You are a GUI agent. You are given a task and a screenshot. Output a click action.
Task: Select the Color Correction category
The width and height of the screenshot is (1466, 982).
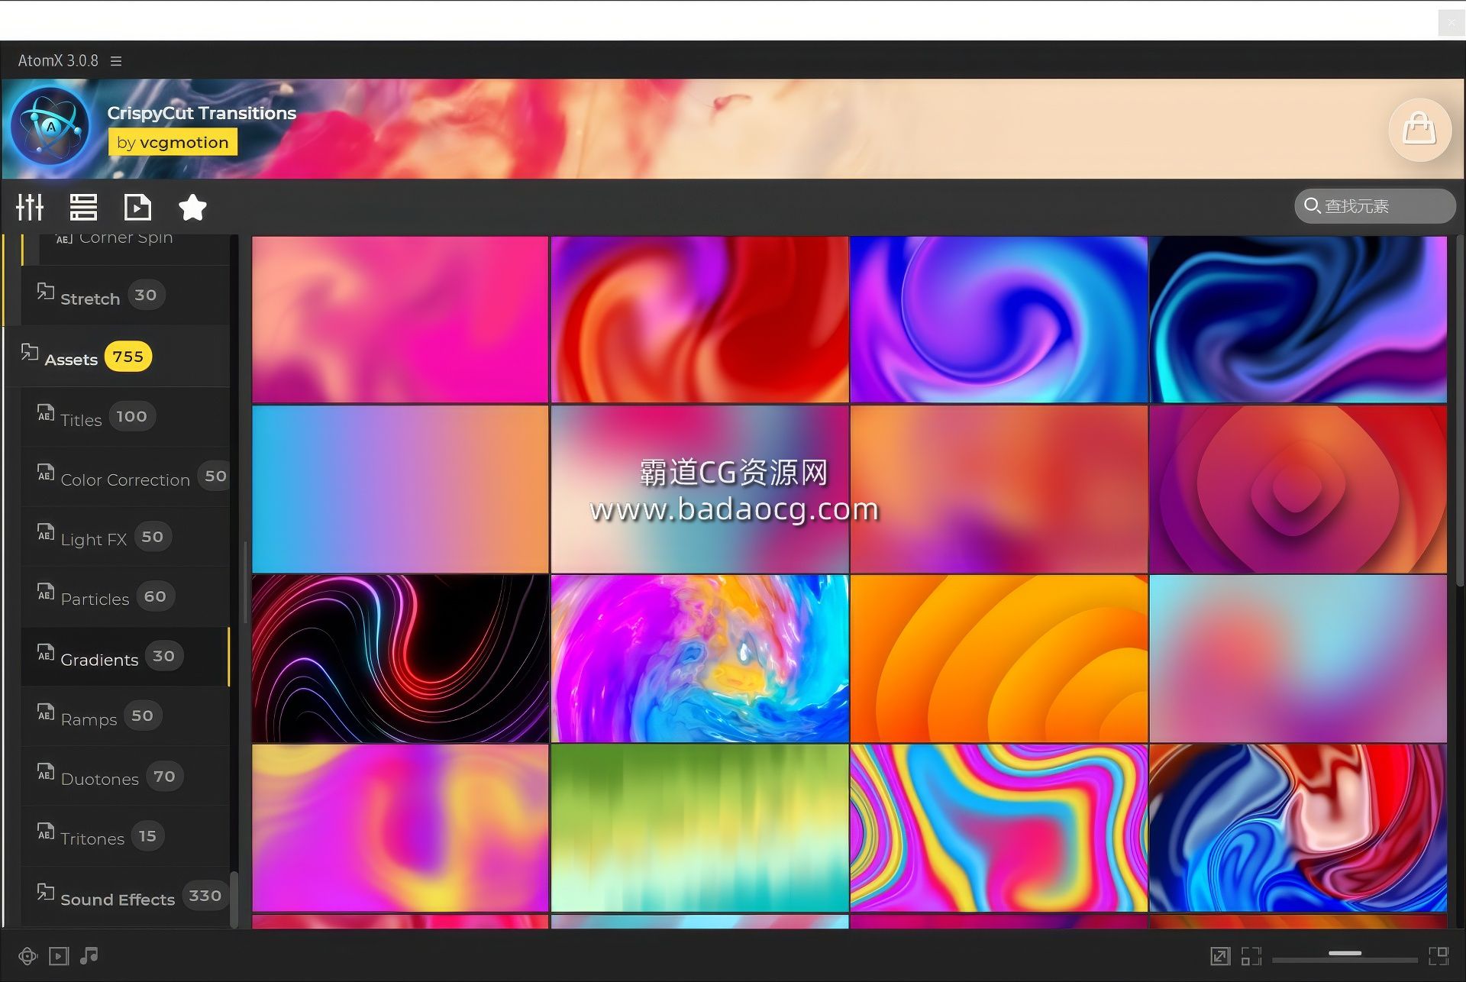(x=124, y=477)
